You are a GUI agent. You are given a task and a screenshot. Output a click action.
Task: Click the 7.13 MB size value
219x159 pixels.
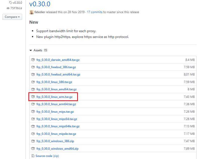point(189,126)
